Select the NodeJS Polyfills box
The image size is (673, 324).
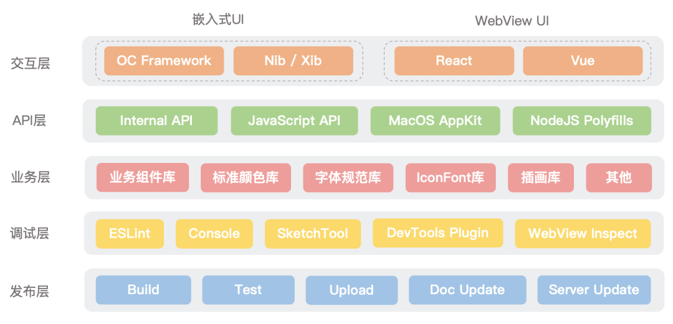click(x=582, y=121)
